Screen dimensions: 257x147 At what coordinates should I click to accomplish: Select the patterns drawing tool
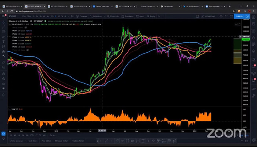coord(3,46)
